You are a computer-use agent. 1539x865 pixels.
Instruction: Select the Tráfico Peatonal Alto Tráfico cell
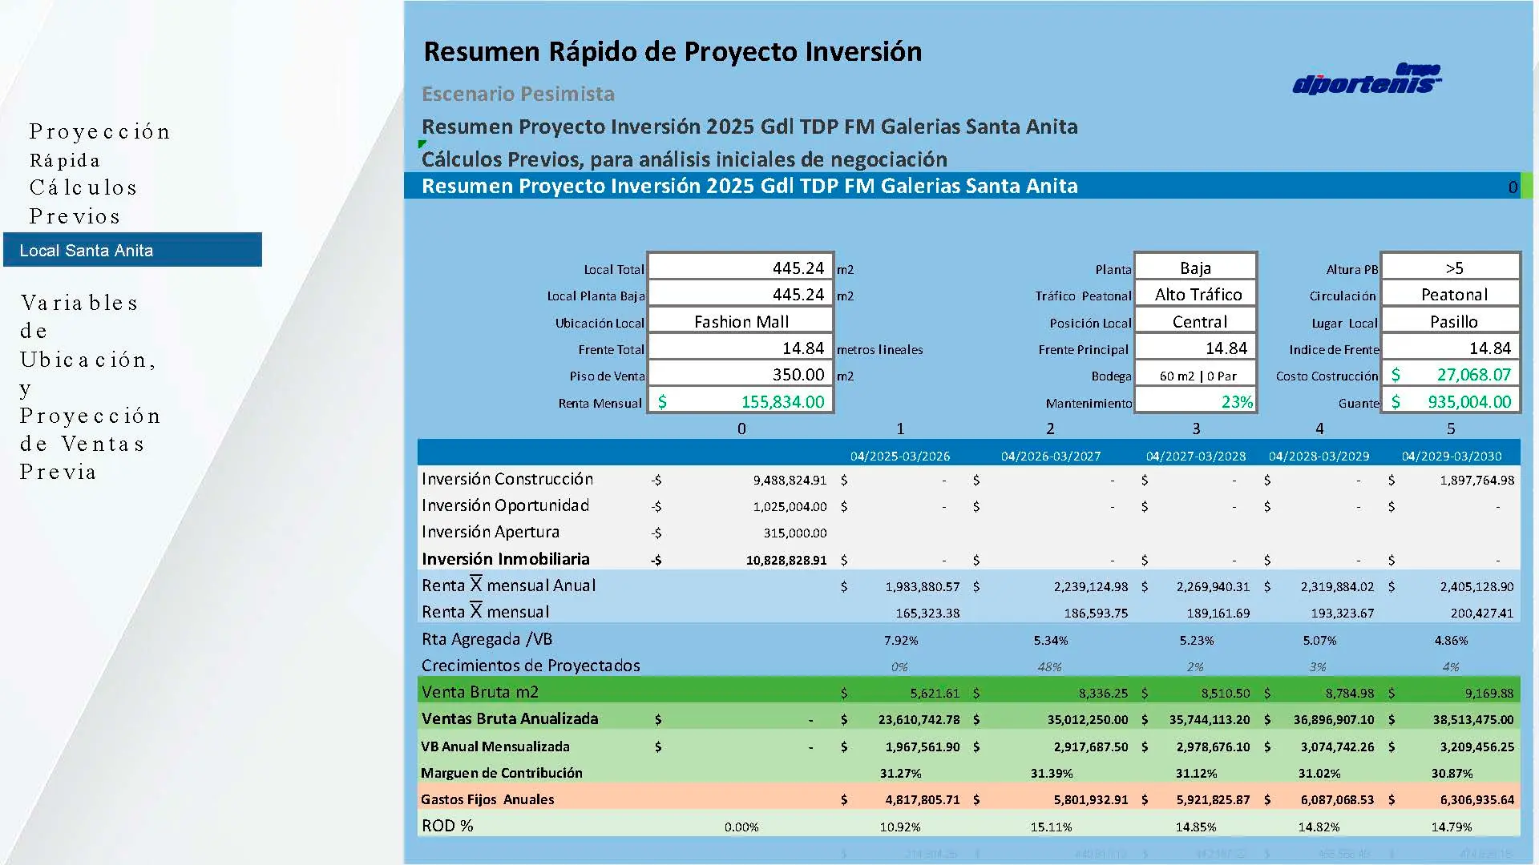tap(1195, 295)
